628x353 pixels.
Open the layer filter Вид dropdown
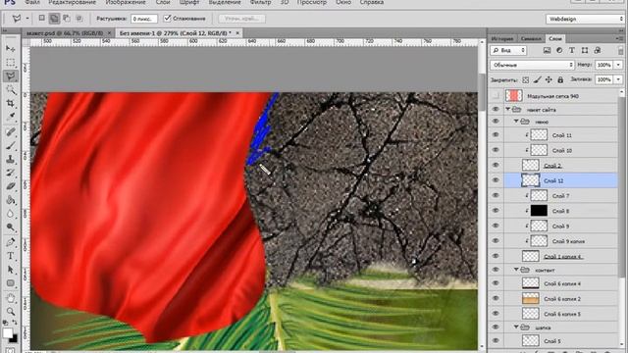pos(508,50)
